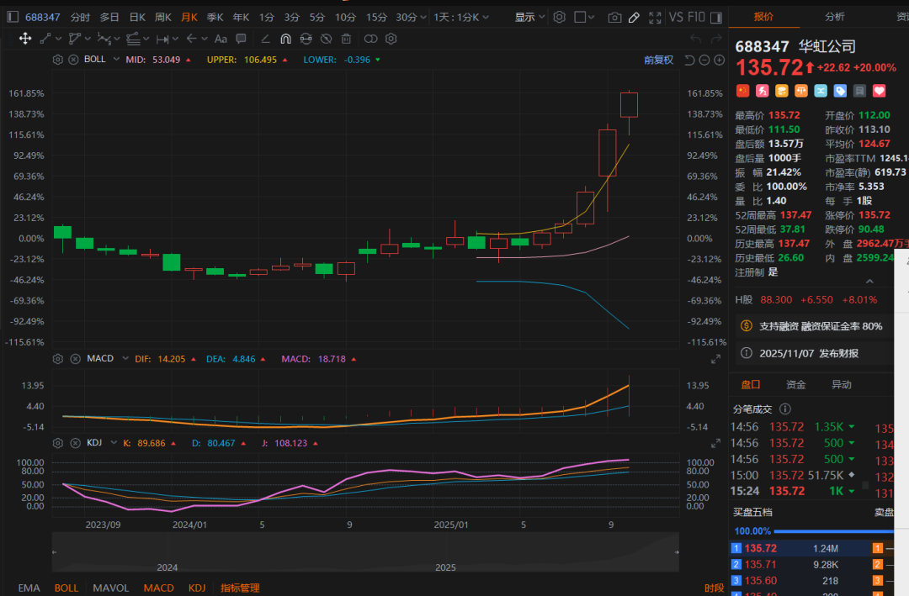909x596 pixels.
Task: Remove the MACD indicator
Action: coord(76,359)
